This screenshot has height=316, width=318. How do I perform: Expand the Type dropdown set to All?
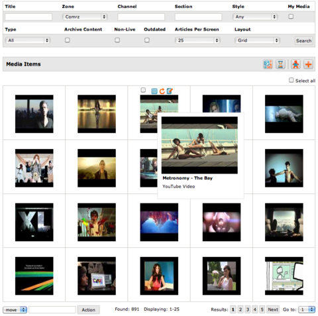tap(28, 40)
